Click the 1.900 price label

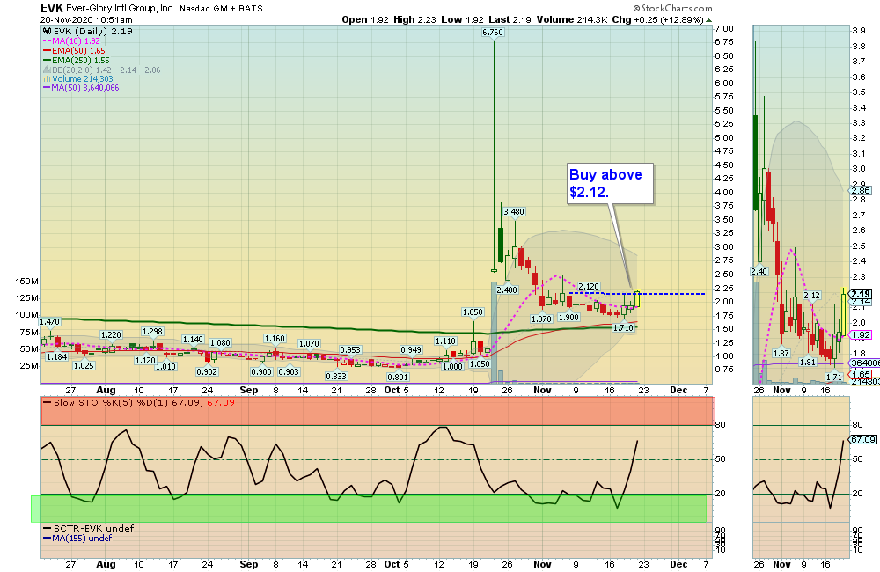point(568,317)
